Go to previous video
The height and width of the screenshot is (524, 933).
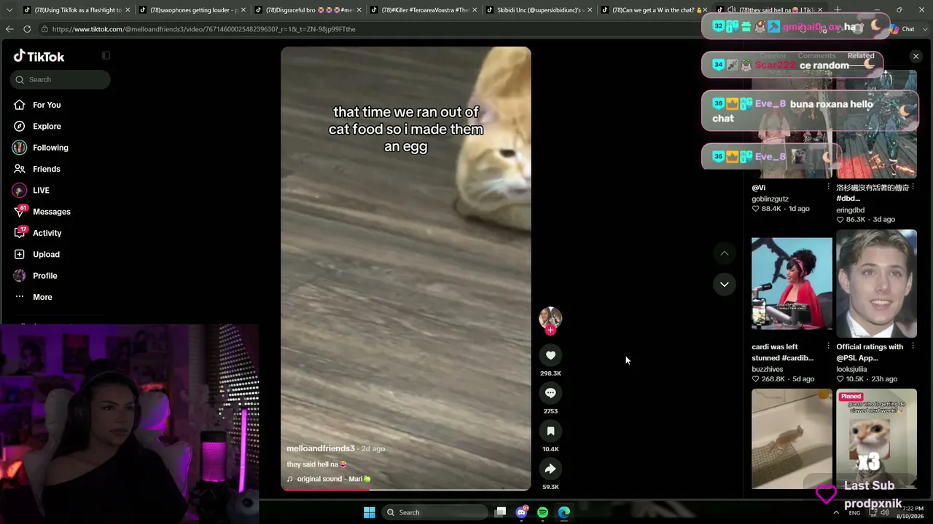(x=725, y=253)
